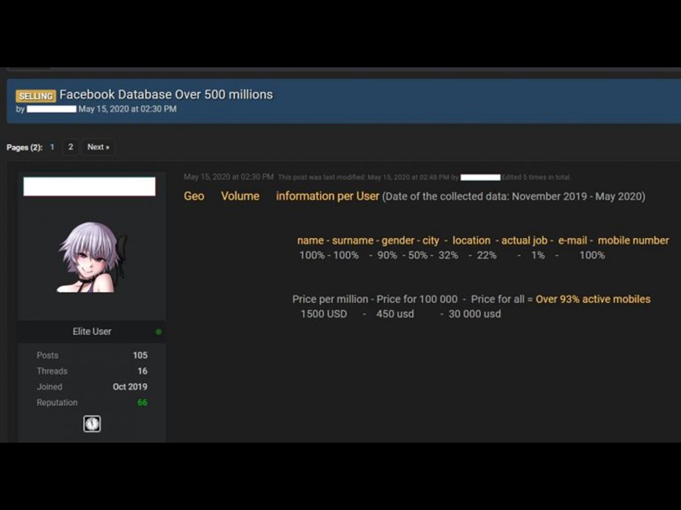
Task: Click the 'actual job' field label
Action: (524, 240)
